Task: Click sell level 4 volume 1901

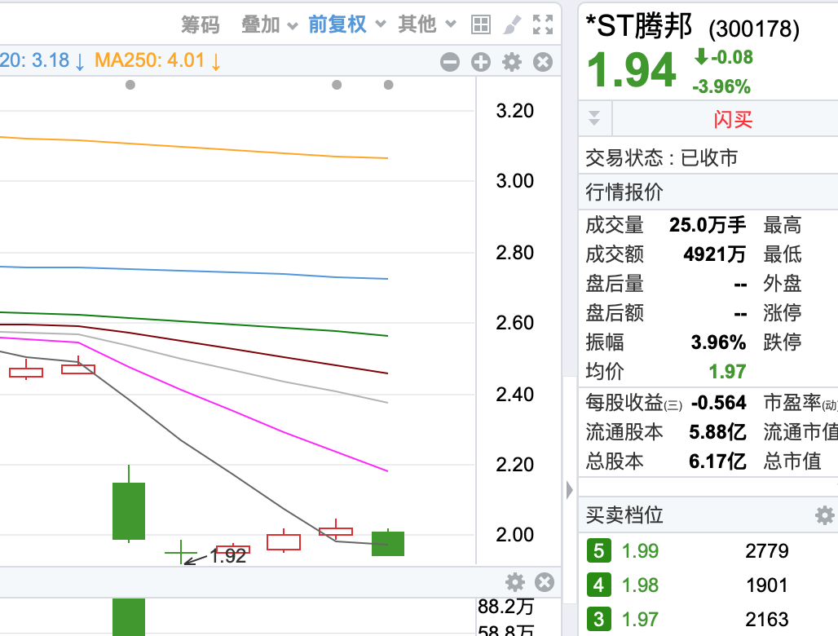Action: click(x=767, y=585)
